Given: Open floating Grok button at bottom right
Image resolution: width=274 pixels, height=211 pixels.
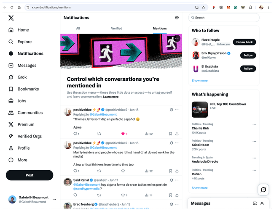Looking at the screenshot, I should click(263, 190).
